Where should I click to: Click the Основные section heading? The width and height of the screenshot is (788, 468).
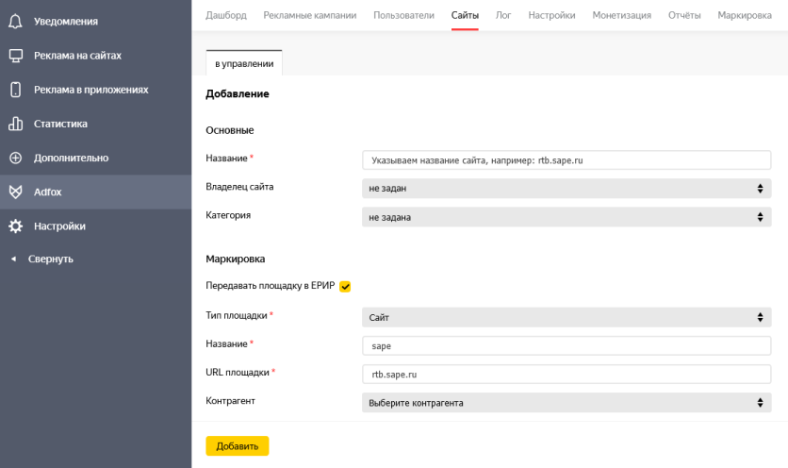(x=230, y=130)
